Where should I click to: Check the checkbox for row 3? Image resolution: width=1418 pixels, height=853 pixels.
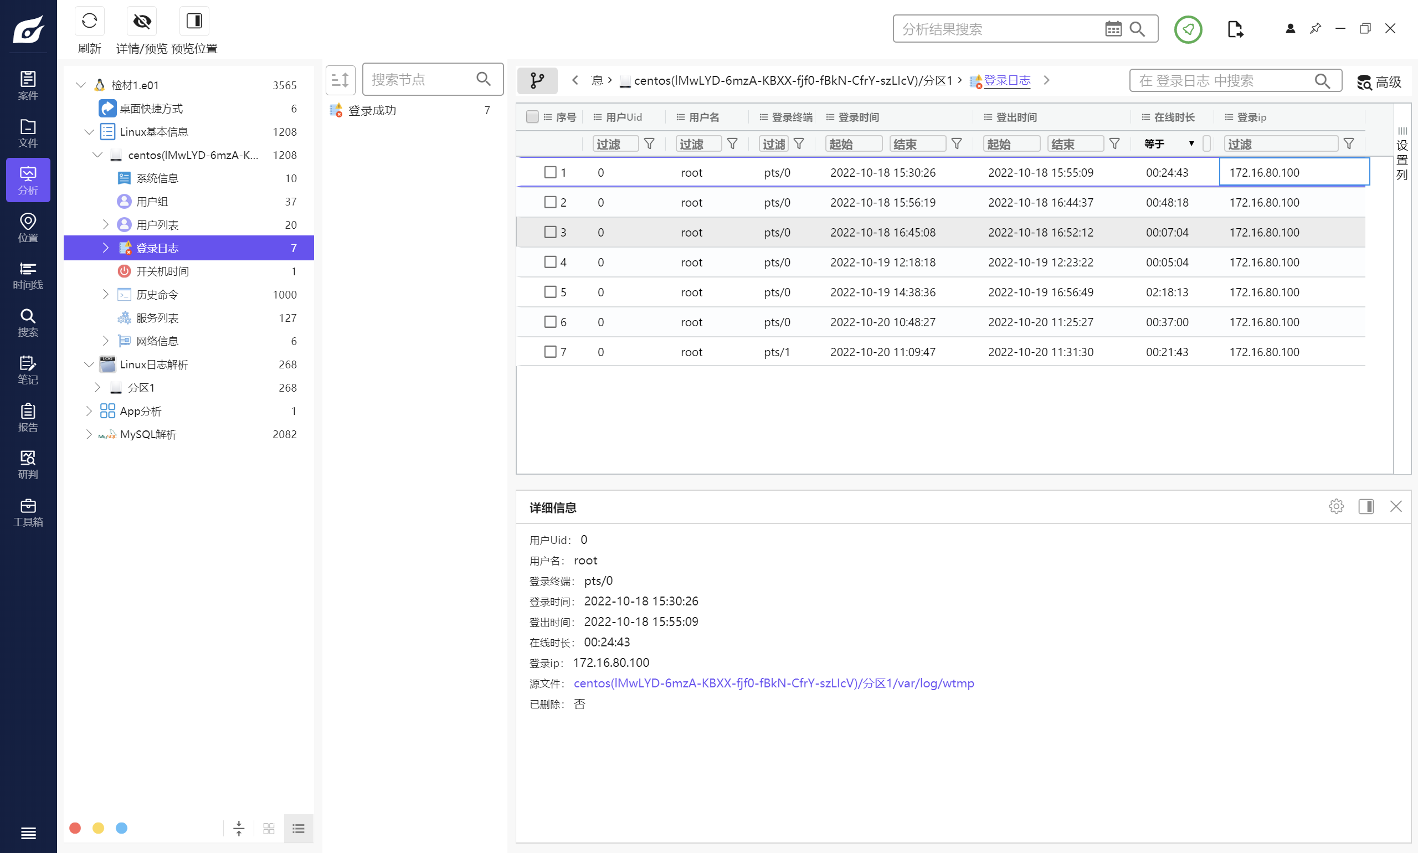point(550,232)
